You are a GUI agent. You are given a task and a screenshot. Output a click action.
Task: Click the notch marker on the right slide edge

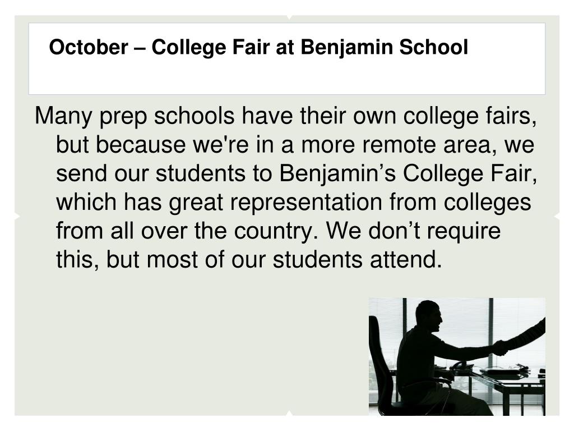[x=557, y=217]
